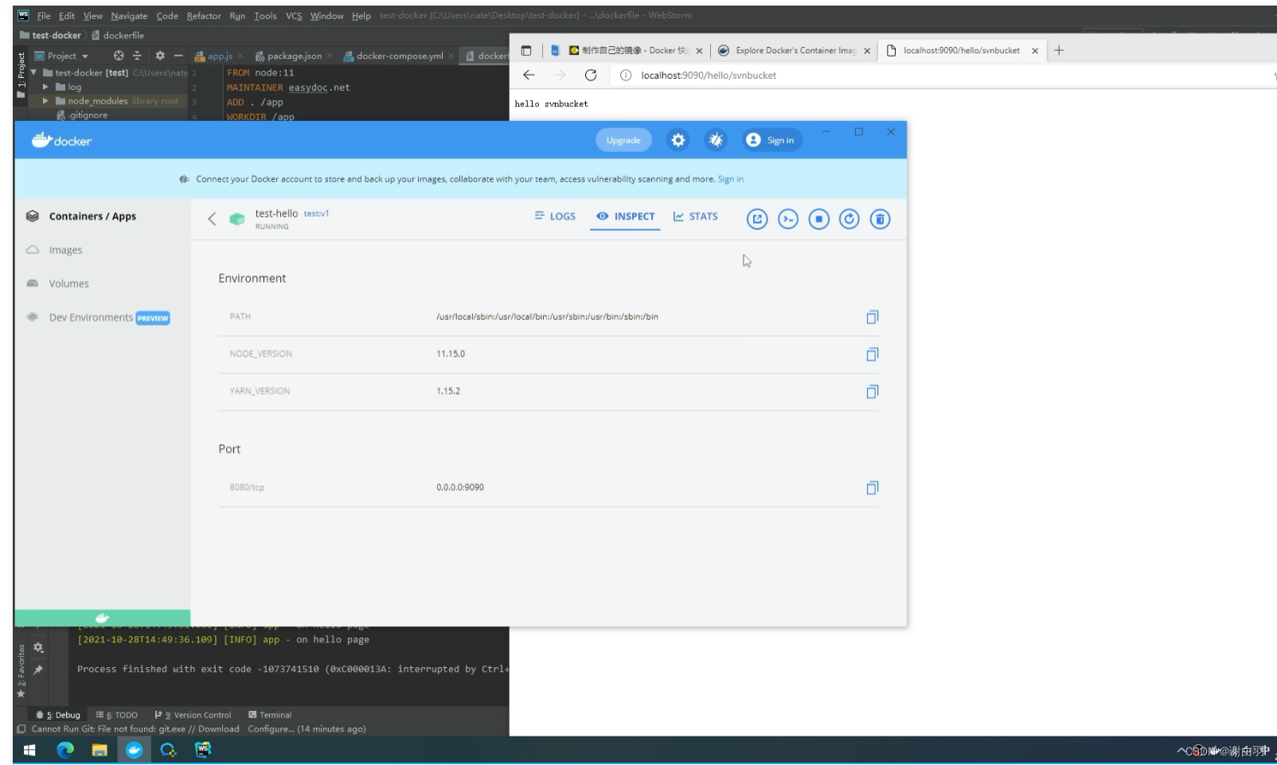Copy the YARN_VERSION value
This screenshot has height=765, width=1277.
[x=873, y=392]
